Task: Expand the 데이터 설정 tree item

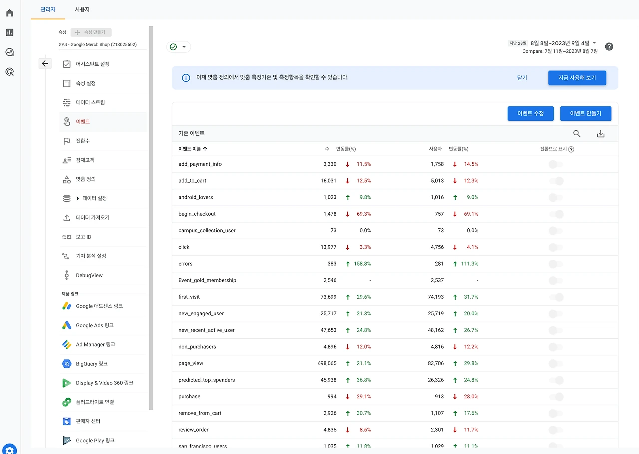Action: pos(78,198)
